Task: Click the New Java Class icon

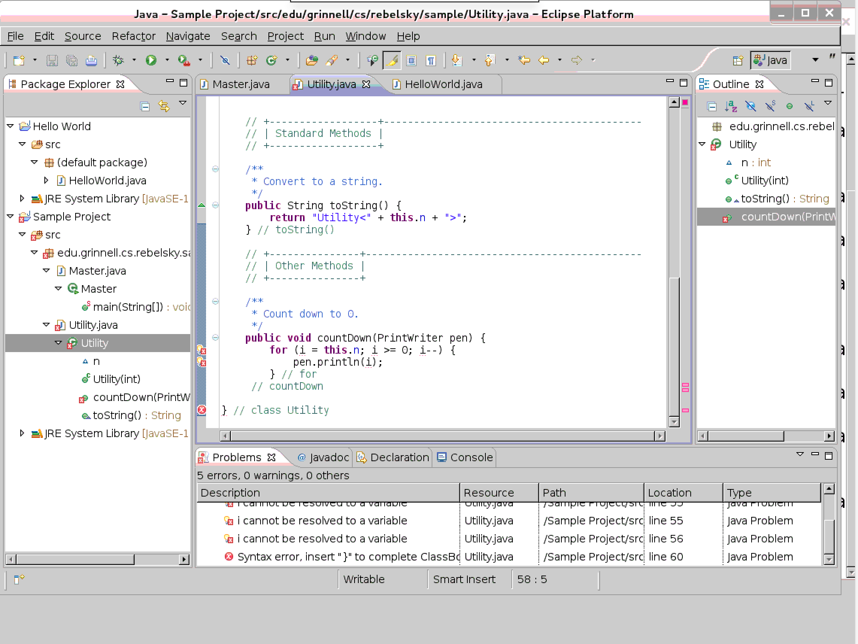Action: click(x=271, y=60)
